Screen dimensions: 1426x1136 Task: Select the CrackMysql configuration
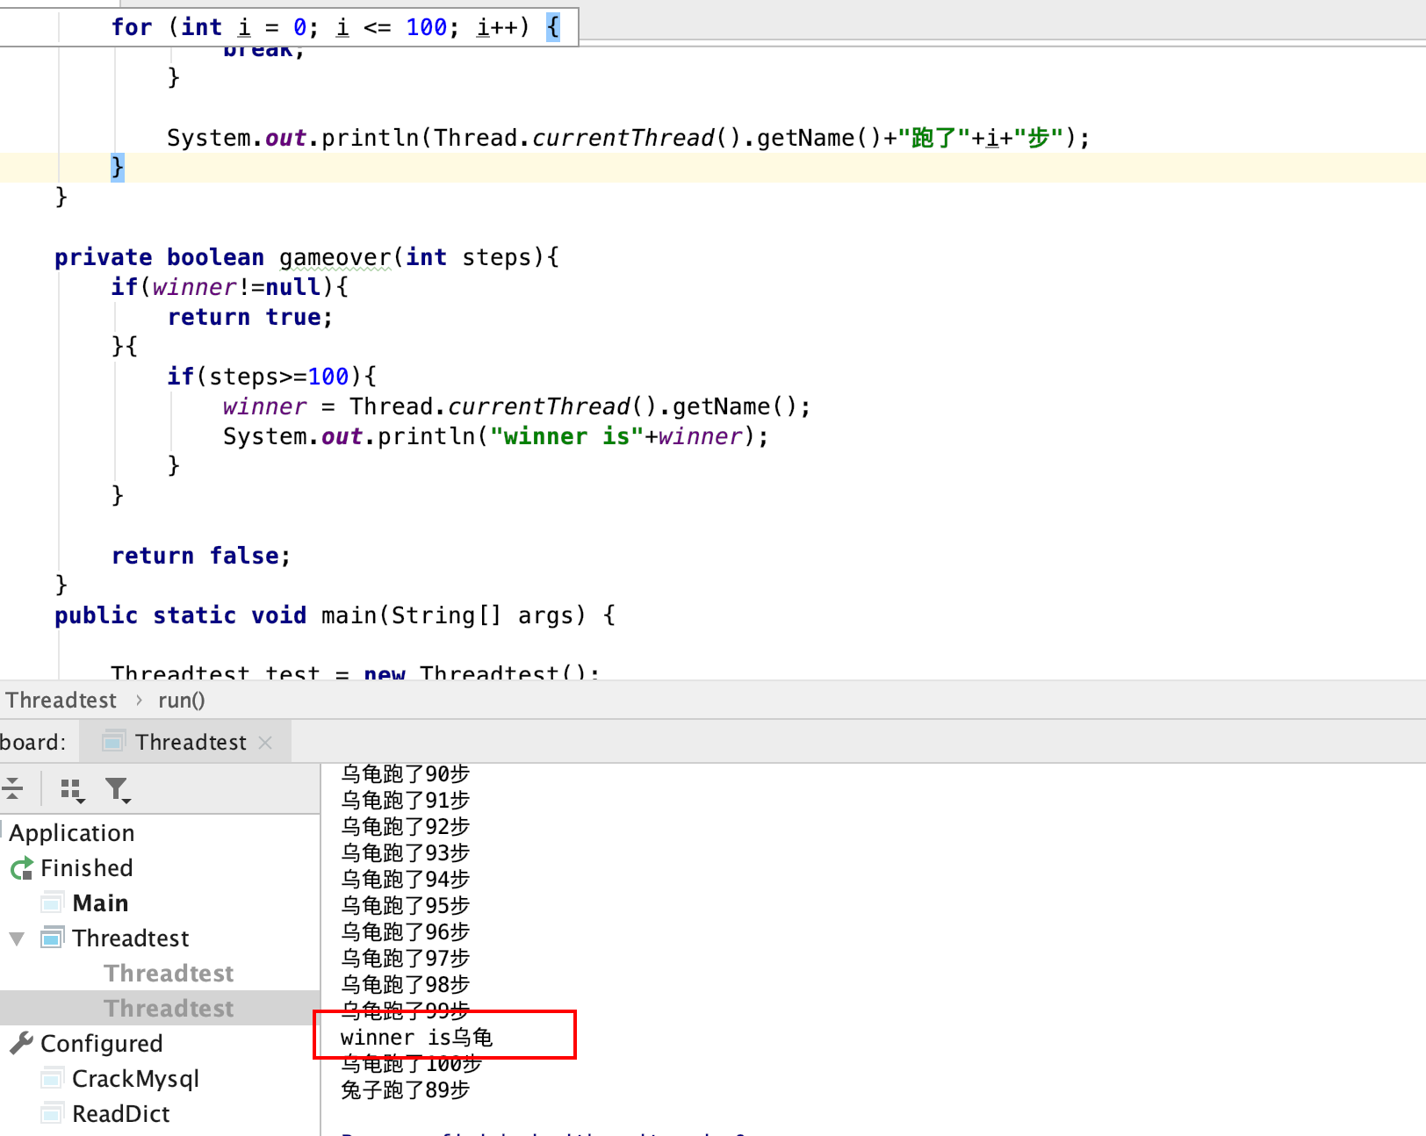135,1079
